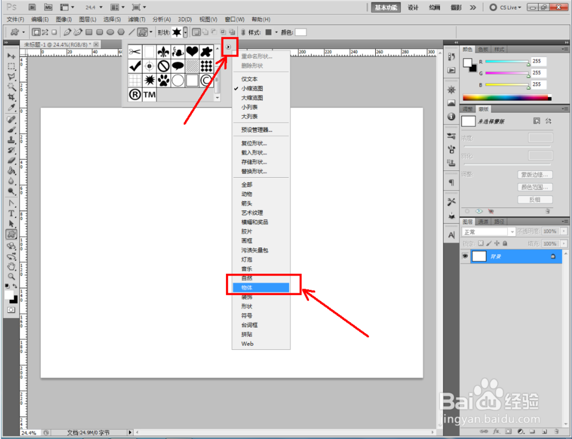Choose the Ellipse shape option
Screen dimensions: 572x439
tap(110, 32)
